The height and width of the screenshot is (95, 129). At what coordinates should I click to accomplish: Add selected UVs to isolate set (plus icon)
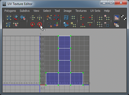pyautogui.click(x=107, y=18)
